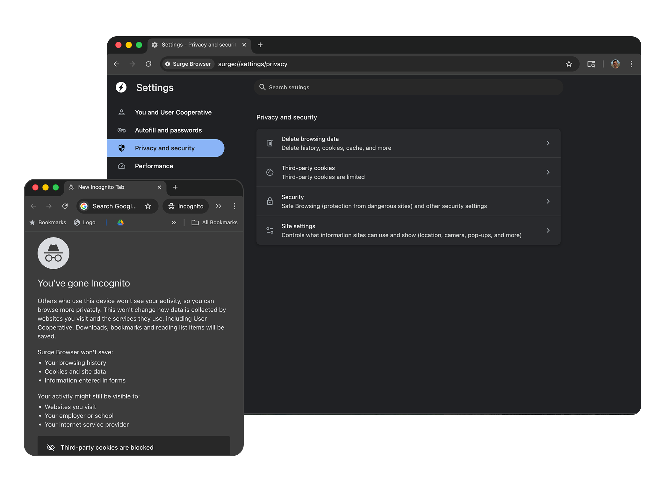This screenshot has height=478, width=669.
Task: Click forward arrow in Settings window toolbar
Action: pyautogui.click(x=132, y=64)
